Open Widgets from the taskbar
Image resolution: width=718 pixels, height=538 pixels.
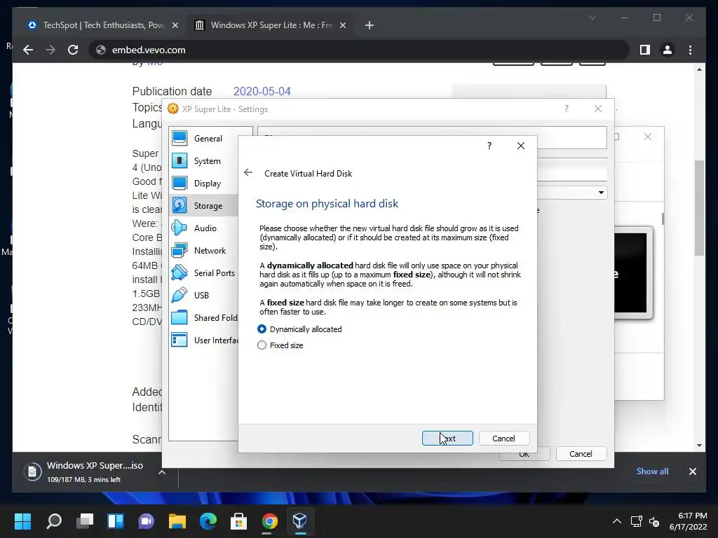click(116, 520)
